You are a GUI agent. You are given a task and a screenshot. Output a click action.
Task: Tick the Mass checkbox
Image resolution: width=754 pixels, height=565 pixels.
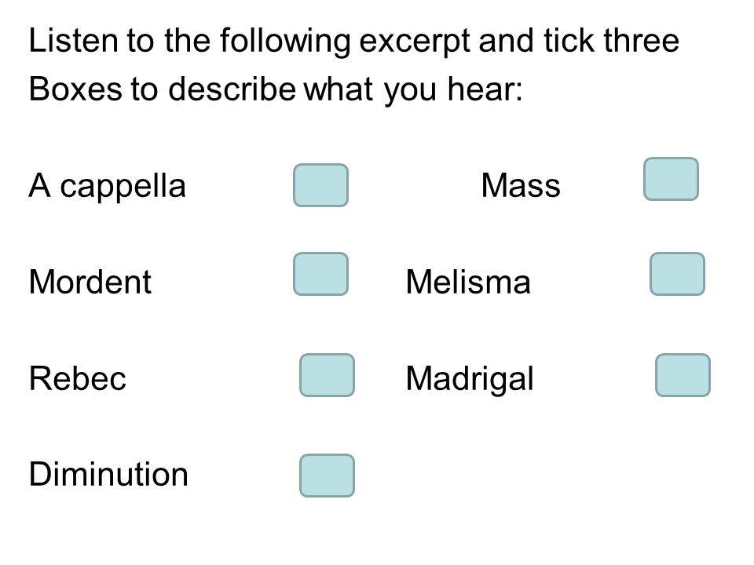click(671, 179)
